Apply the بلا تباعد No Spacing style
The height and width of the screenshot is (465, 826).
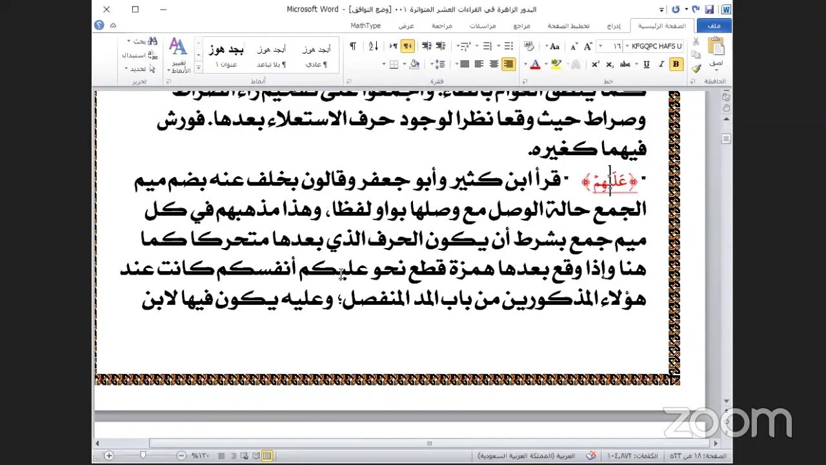pyautogui.click(x=271, y=56)
